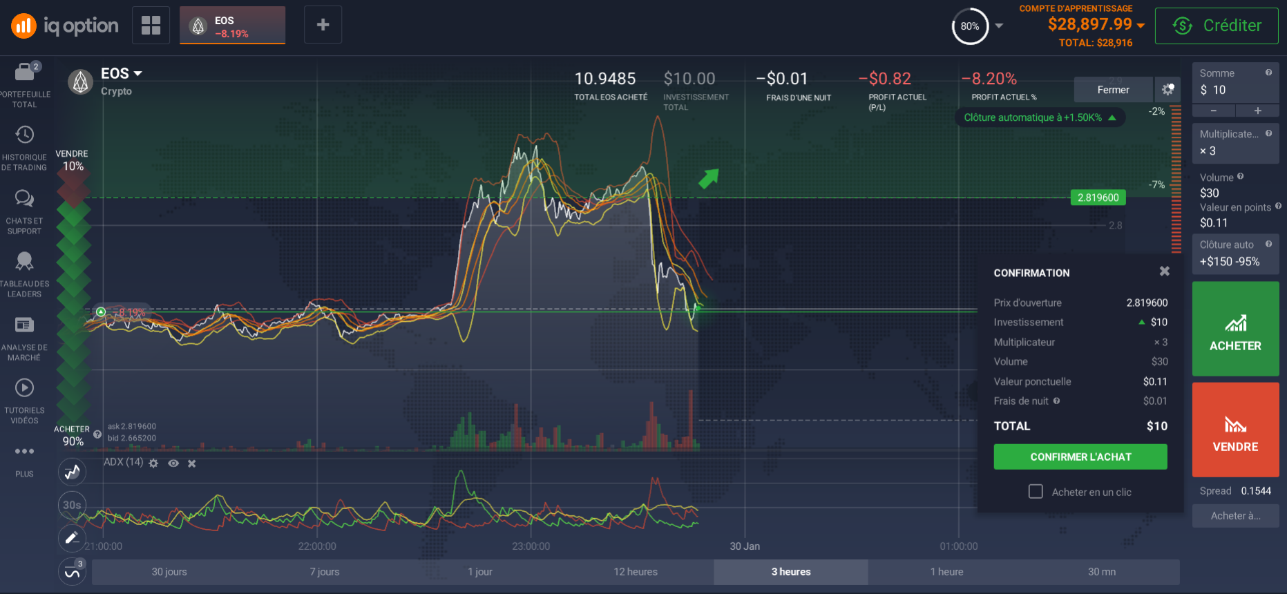This screenshot has height=594, width=1287.
Task: Open ADX (14) indicator settings gear
Action: 153,463
